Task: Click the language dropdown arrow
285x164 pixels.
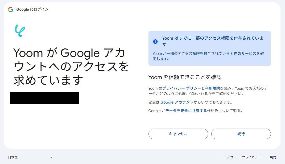Action: pos(51,157)
